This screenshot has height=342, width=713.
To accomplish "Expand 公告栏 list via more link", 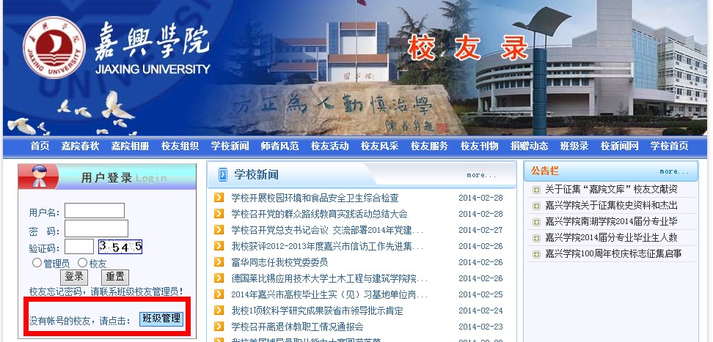I will tap(673, 171).
